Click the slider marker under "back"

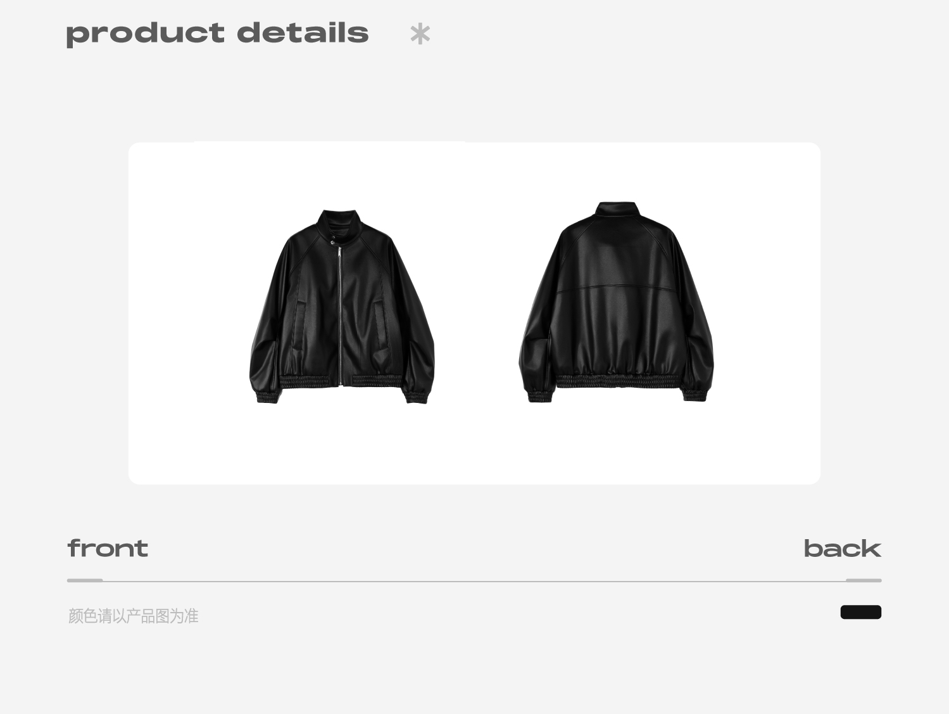[864, 580]
